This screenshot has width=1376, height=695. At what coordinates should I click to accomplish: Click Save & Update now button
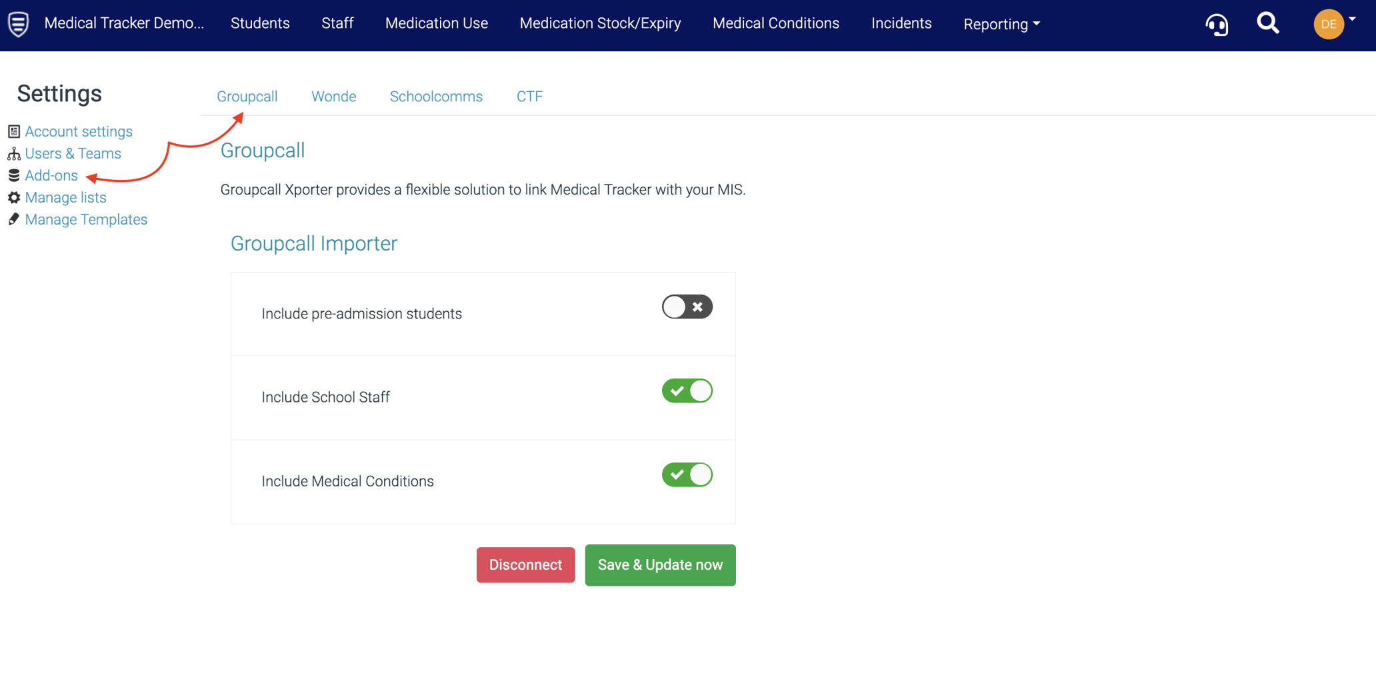click(660, 565)
